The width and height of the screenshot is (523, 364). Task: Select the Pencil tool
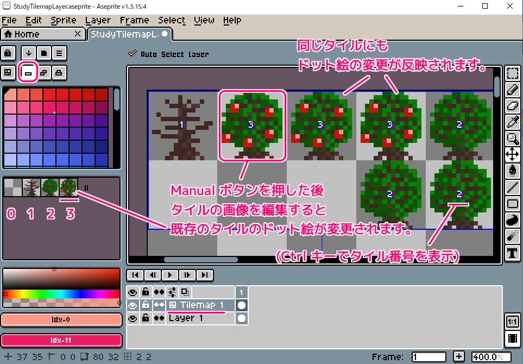click(x=512, y=90)
